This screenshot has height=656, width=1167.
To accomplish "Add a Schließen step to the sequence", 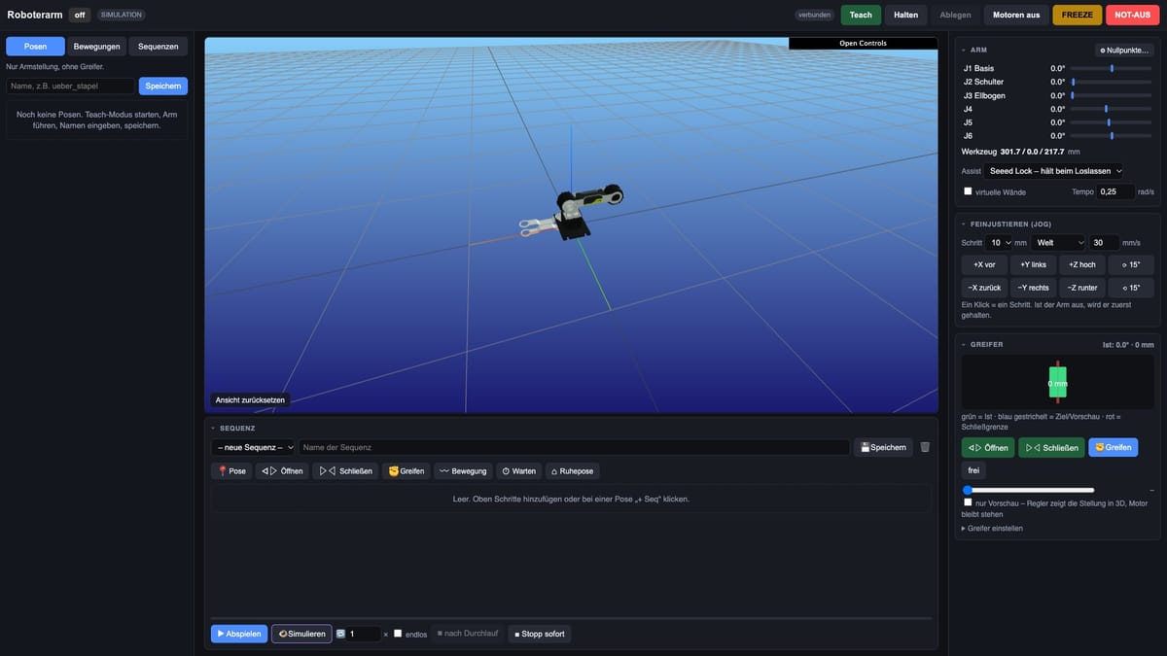I will [x=345, y=470].
